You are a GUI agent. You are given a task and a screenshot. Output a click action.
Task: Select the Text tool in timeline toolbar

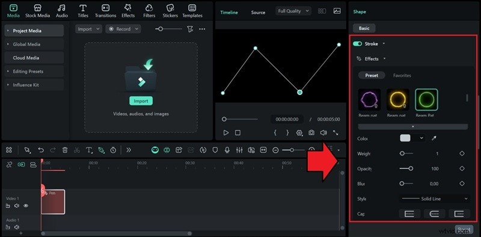89,150
